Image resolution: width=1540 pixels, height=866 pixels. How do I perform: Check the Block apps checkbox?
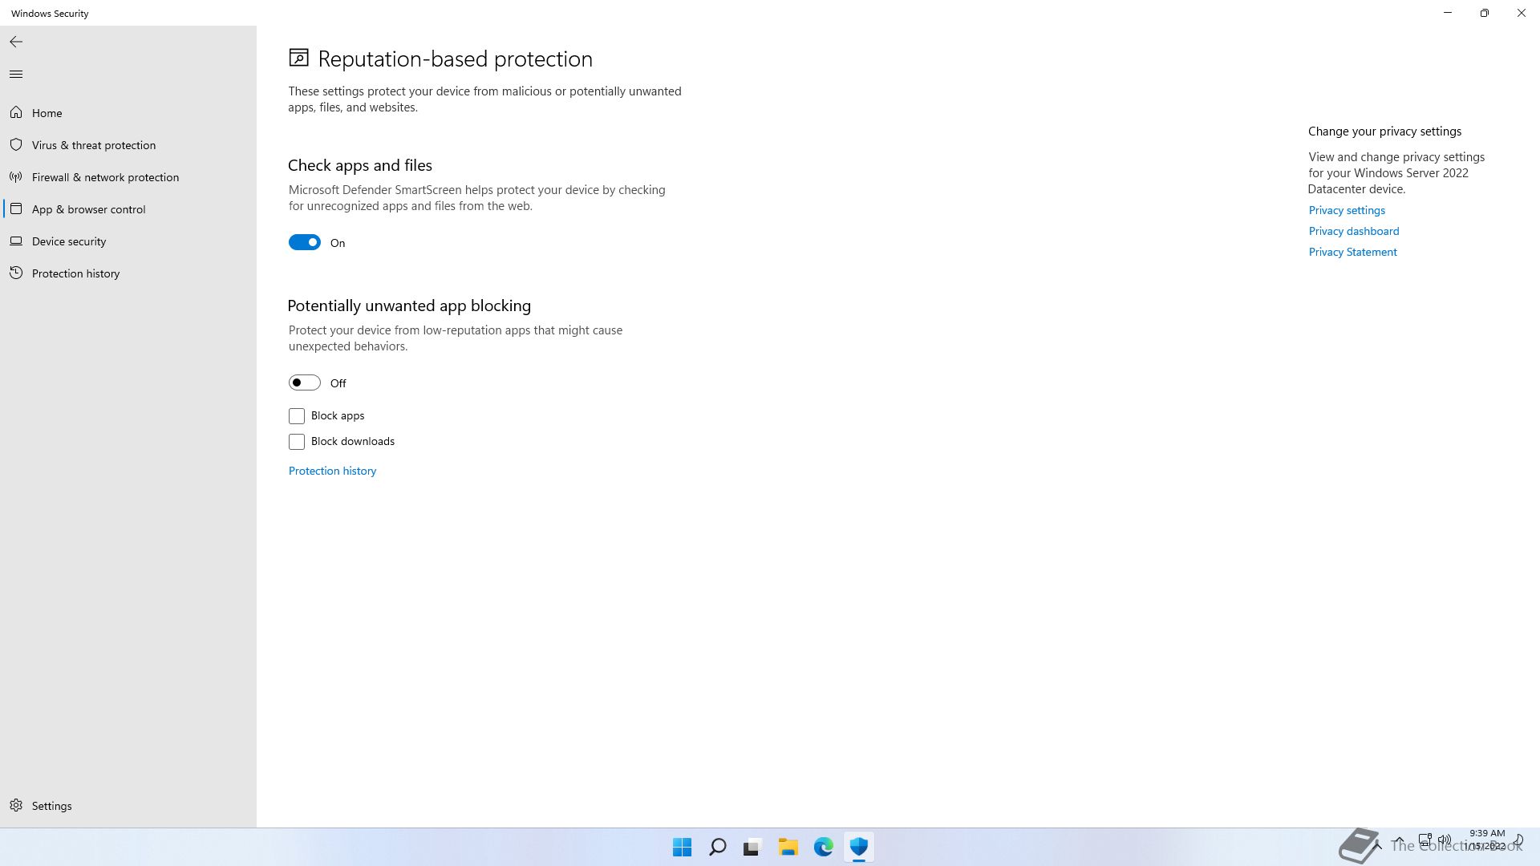click(x=297, y=415)
